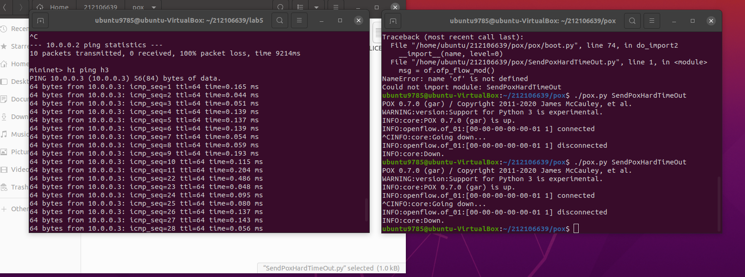
Task: Open Downloads in the Files sidebar
Action: click(x=15, y=117)
